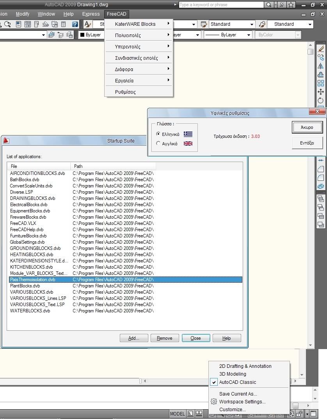Click the toolbar lock icon in status bar
This screenshot has width=327, height=419.
pos(299,414)
